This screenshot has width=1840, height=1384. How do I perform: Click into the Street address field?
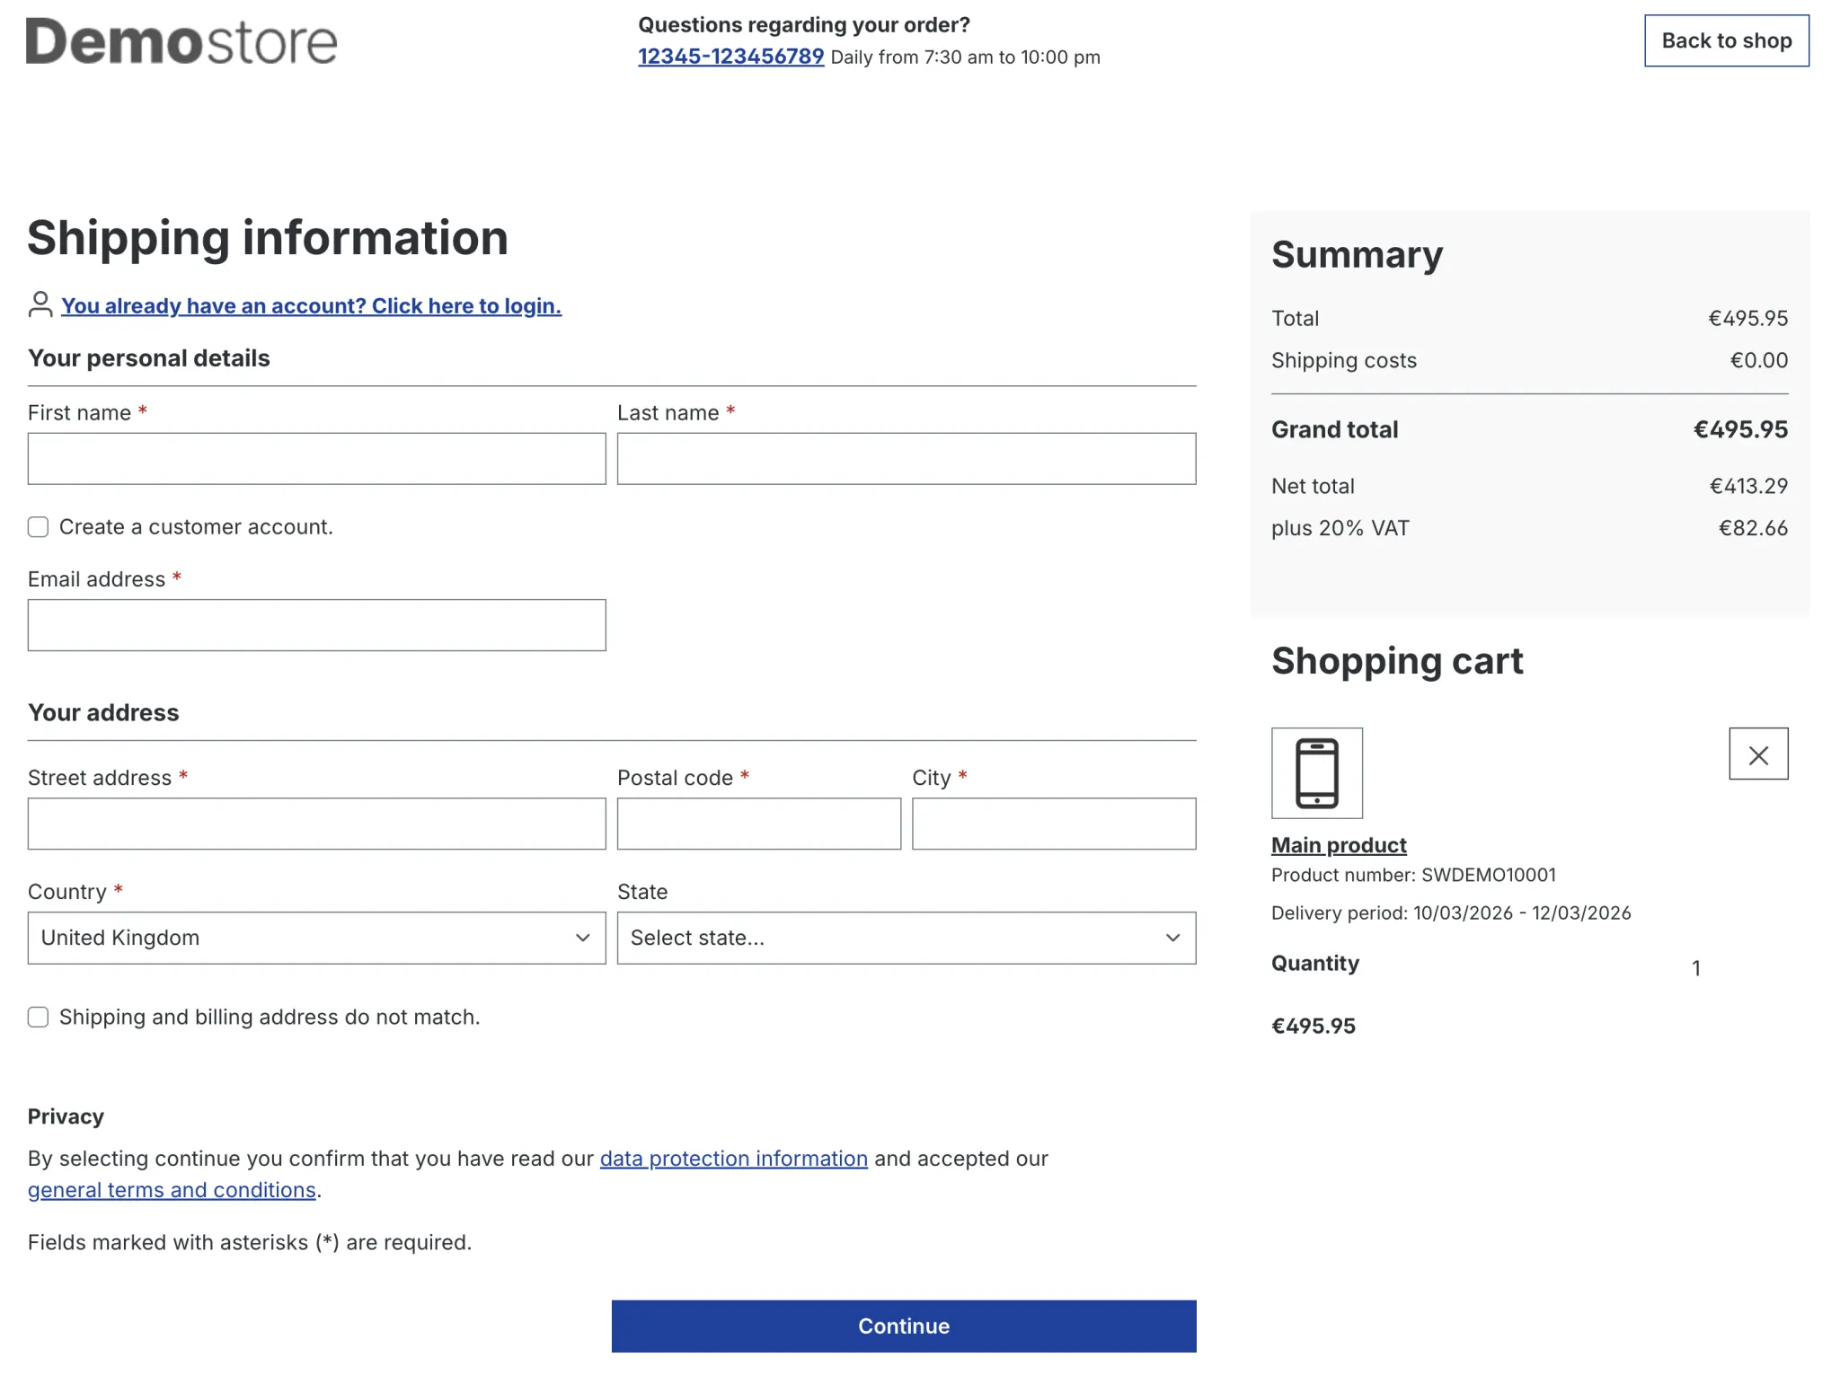316,824
